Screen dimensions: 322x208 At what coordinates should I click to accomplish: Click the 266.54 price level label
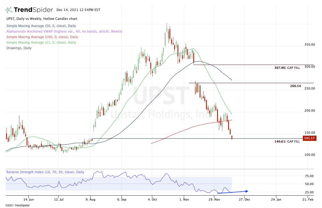coord(295,86)
